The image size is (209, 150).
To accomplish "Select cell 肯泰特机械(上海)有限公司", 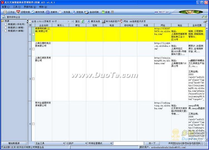I will coord(43,34).
